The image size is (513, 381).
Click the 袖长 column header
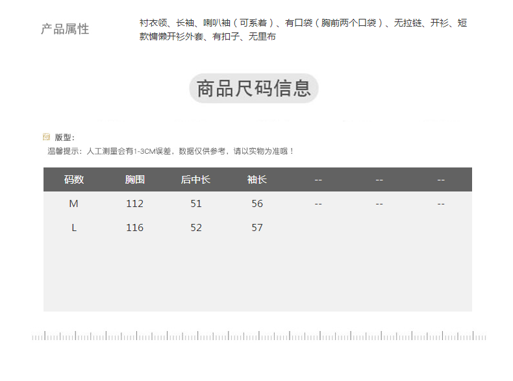[257, 180]
